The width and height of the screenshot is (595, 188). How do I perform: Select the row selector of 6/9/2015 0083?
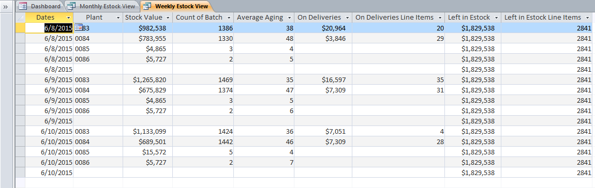click(20, 80)
